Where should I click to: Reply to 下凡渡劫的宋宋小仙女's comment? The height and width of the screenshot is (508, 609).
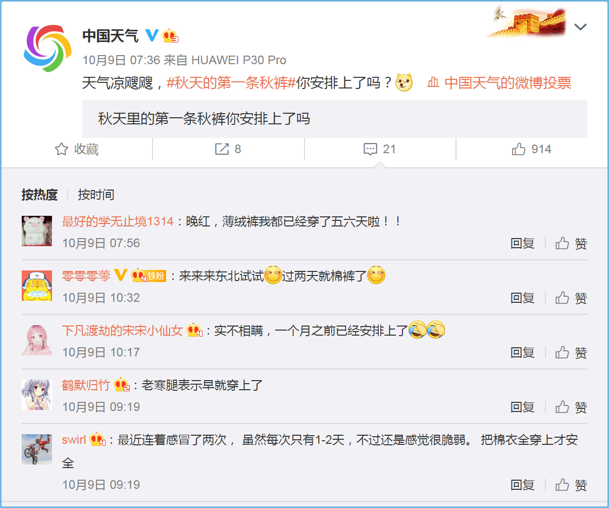[x=522, y=352]
